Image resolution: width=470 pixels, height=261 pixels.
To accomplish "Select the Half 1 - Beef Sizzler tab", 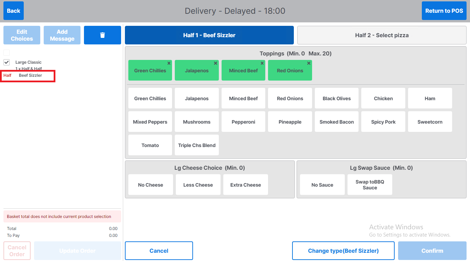I will click(209, 35).
